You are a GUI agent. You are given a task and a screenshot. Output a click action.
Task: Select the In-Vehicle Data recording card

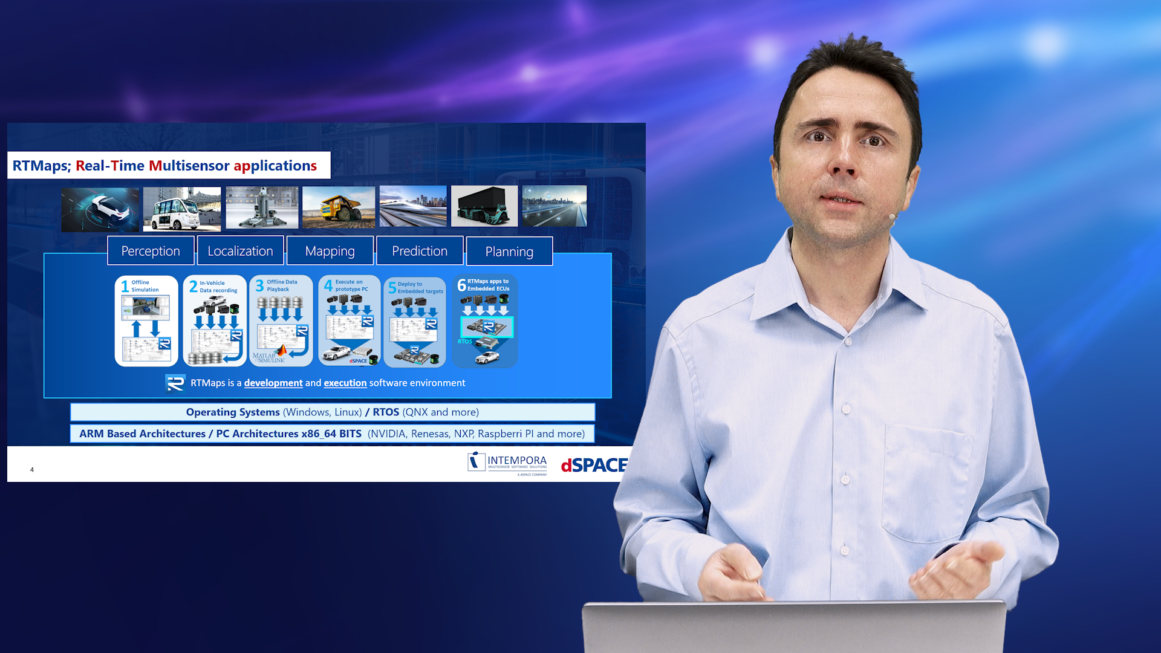coord(215,321)
